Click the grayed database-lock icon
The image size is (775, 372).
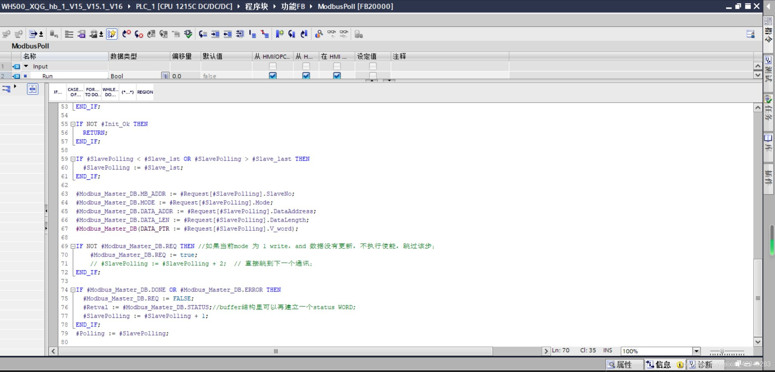point(358,34)
